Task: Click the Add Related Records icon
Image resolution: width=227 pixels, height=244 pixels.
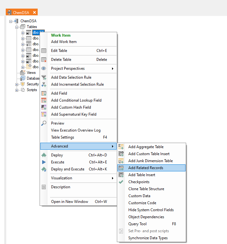Action: pyautogui.click(x=121, y=168)
